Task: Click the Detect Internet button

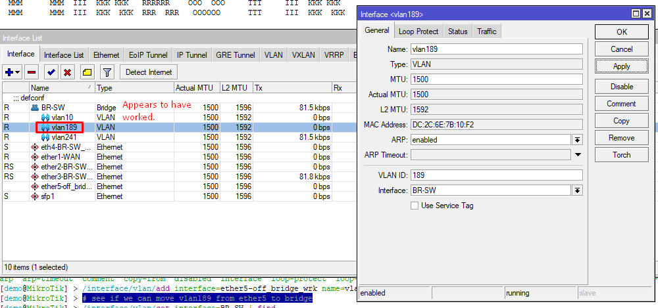Action: (149, 72)
